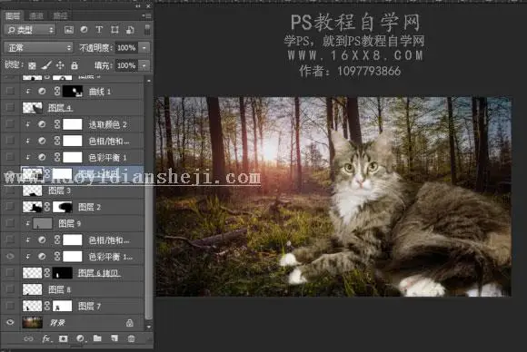
Task: Show the 图层 4 layer visibility box
Action: click(x=10, y=108)
